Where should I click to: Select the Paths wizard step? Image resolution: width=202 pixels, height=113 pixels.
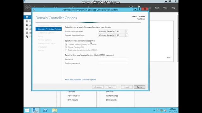coord(40,36)
